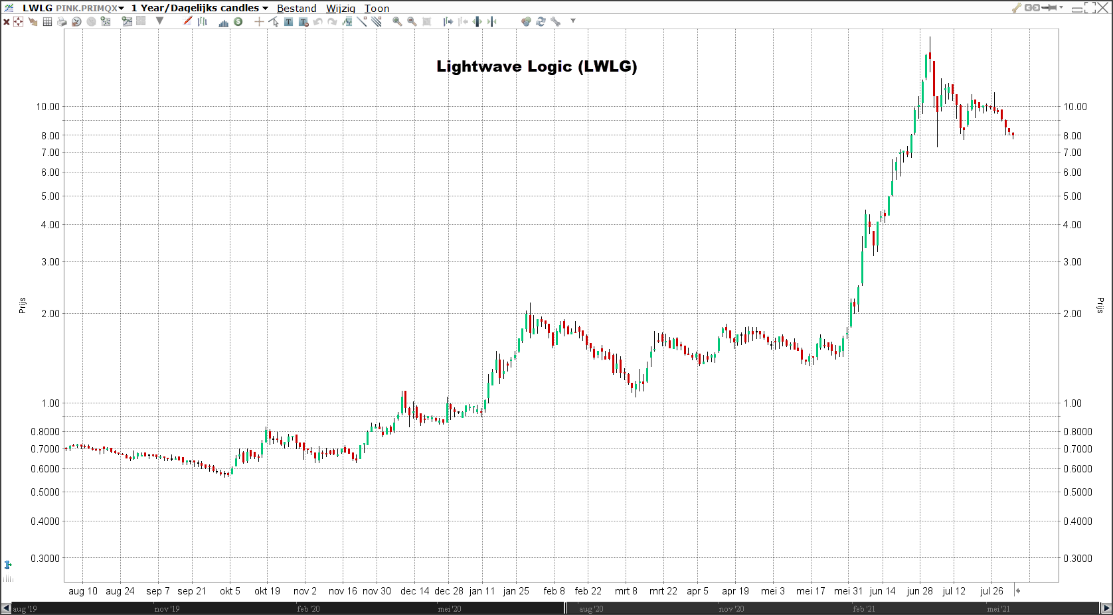
Task: Activate the crosshair plus cursor tool
Action: tap(259, 21)
